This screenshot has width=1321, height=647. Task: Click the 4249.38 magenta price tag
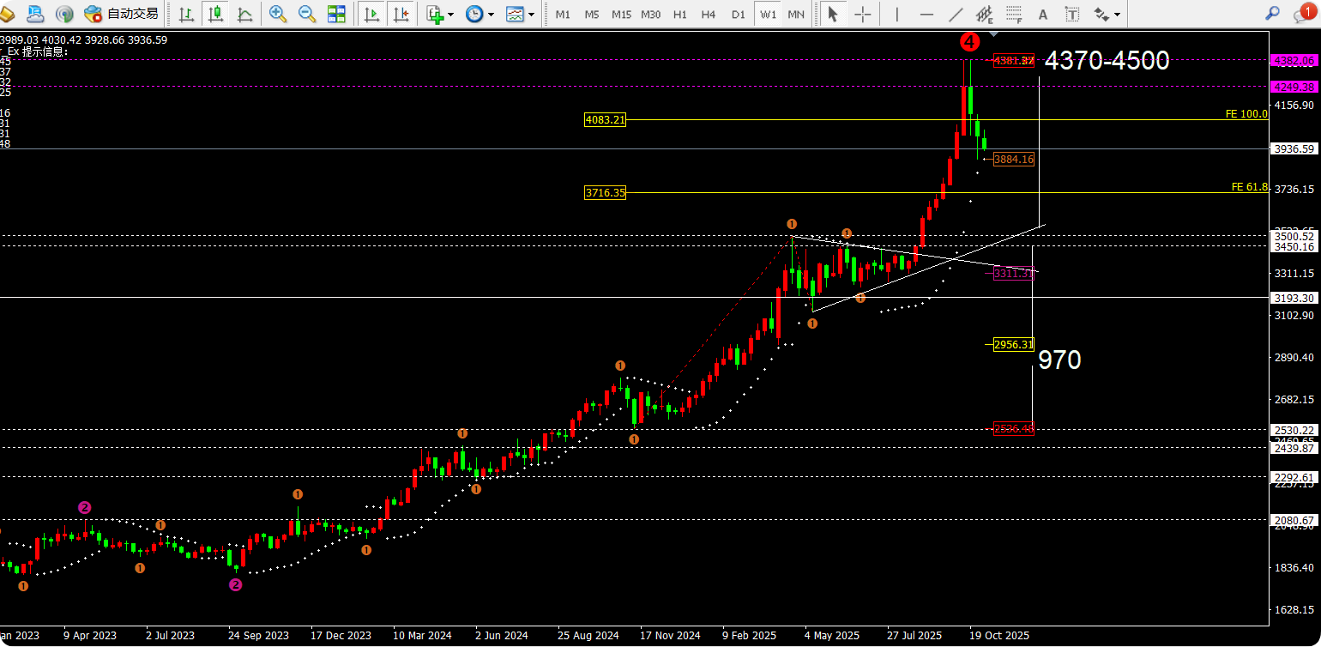click(1294, 87)
